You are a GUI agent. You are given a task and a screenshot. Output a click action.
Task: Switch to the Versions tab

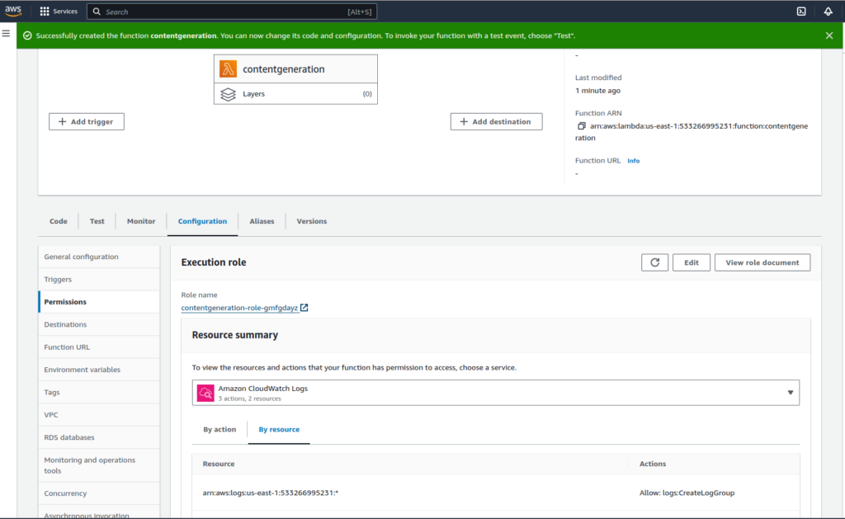click(x=311, y=221)
